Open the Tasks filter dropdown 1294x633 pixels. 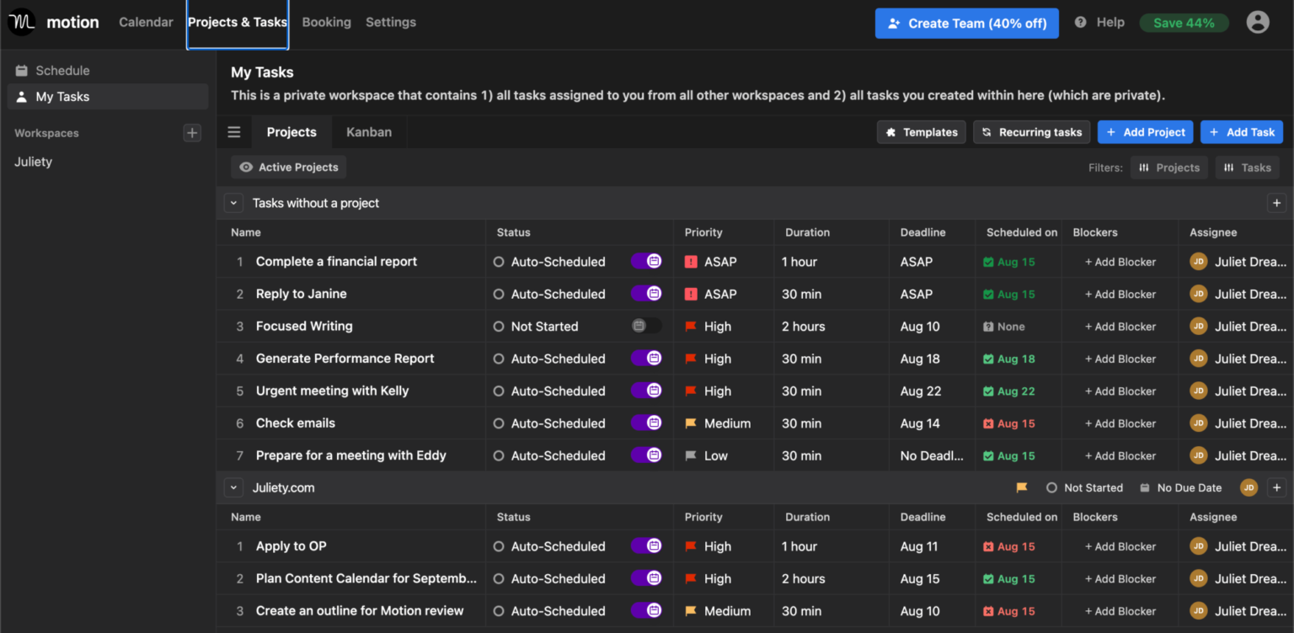pyautogui.click(x=1247, y=168)
